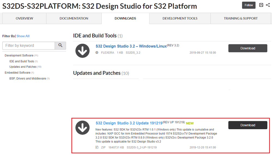Go to the Development Tools tab
Screen dimensions: 272x155
[180, 18]
